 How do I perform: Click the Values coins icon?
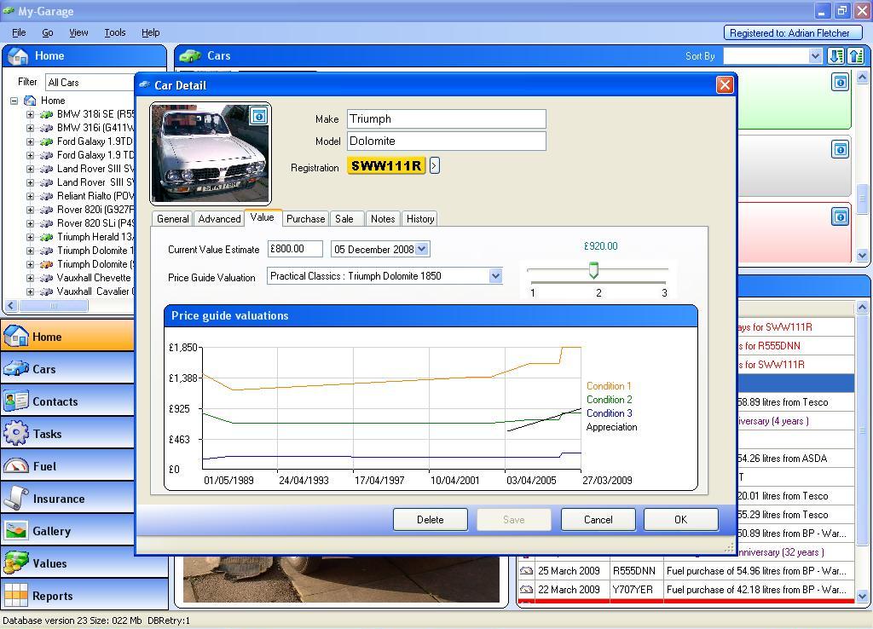[x=15, y=563]
